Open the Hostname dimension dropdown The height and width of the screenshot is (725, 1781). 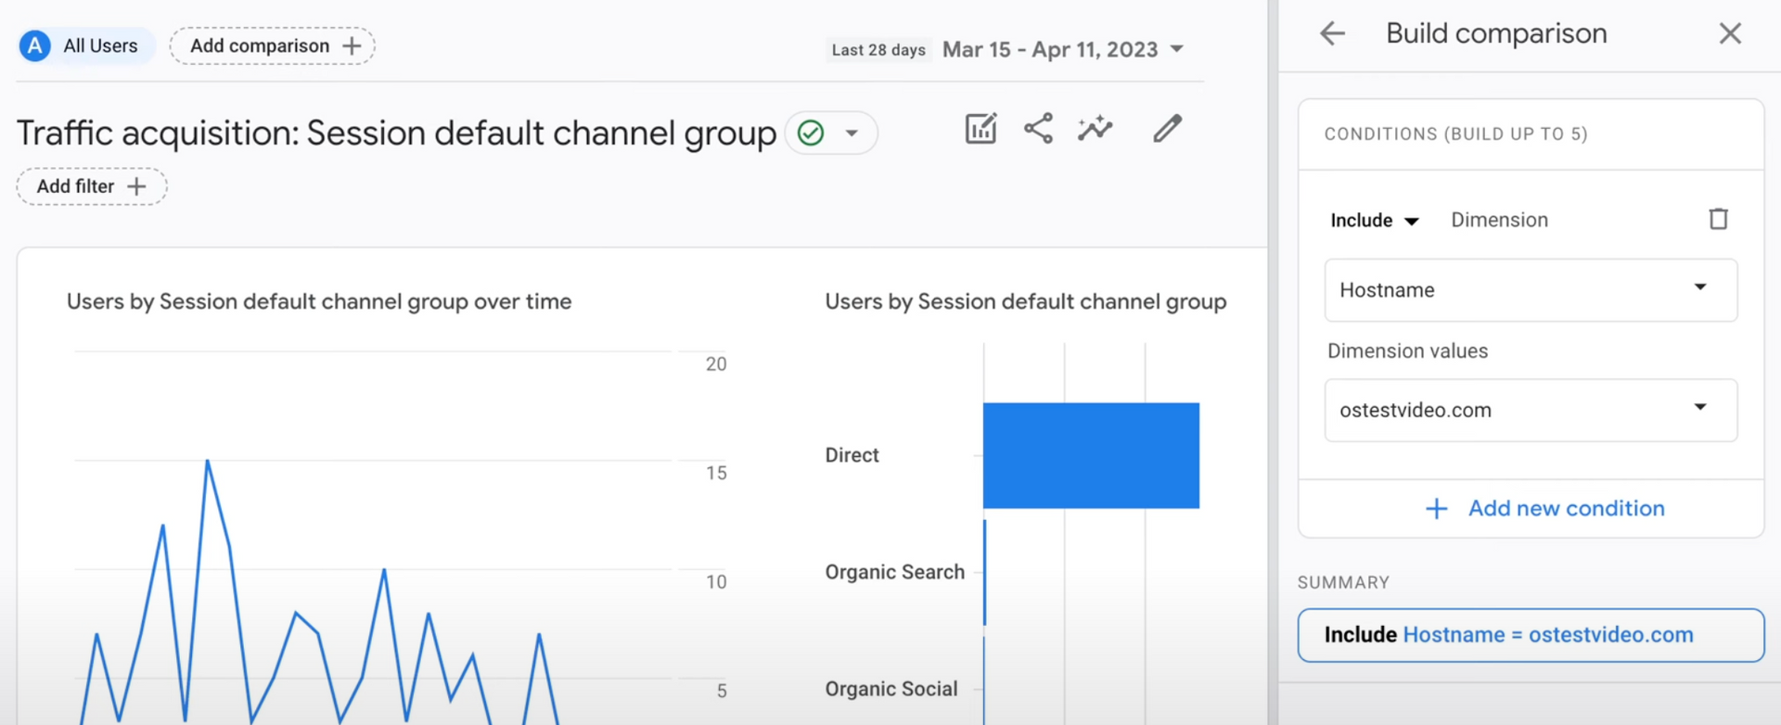pos(1530,290)
